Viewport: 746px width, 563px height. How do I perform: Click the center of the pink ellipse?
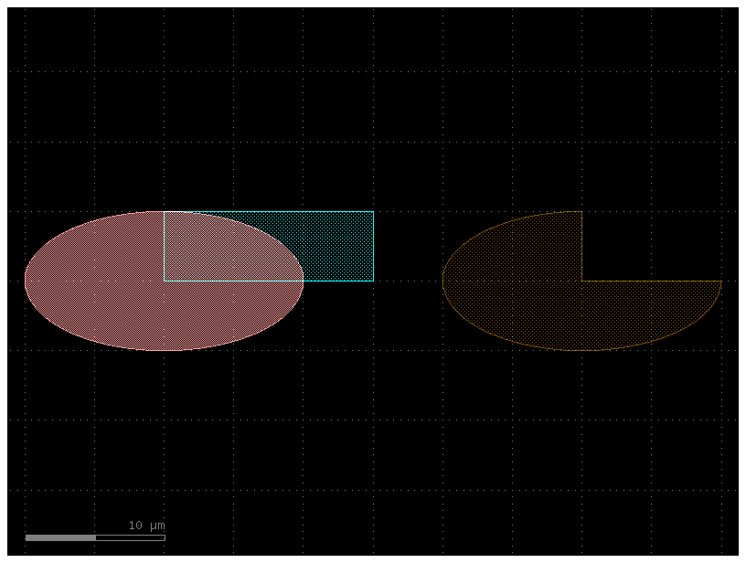[165, 281]
